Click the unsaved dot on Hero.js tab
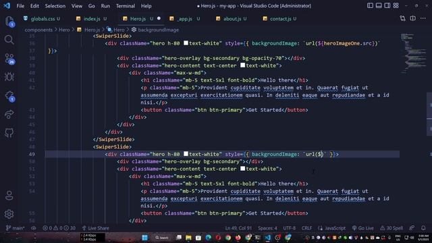 tap(159, 18)
